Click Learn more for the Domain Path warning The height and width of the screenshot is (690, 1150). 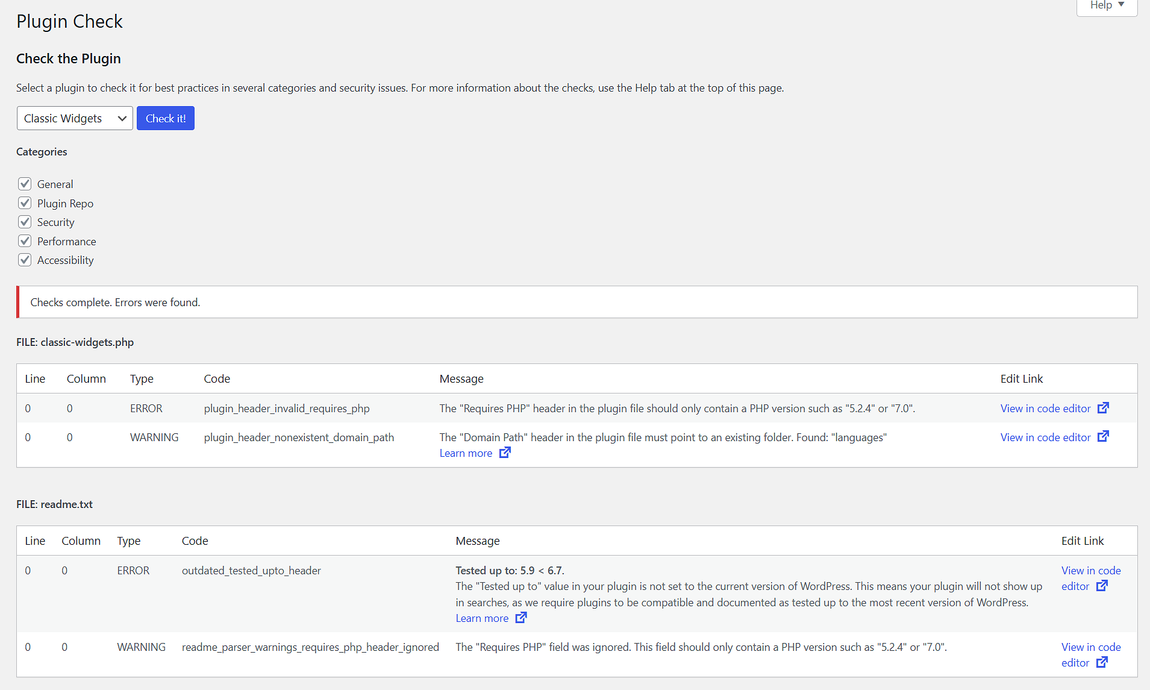pos(466,453)
